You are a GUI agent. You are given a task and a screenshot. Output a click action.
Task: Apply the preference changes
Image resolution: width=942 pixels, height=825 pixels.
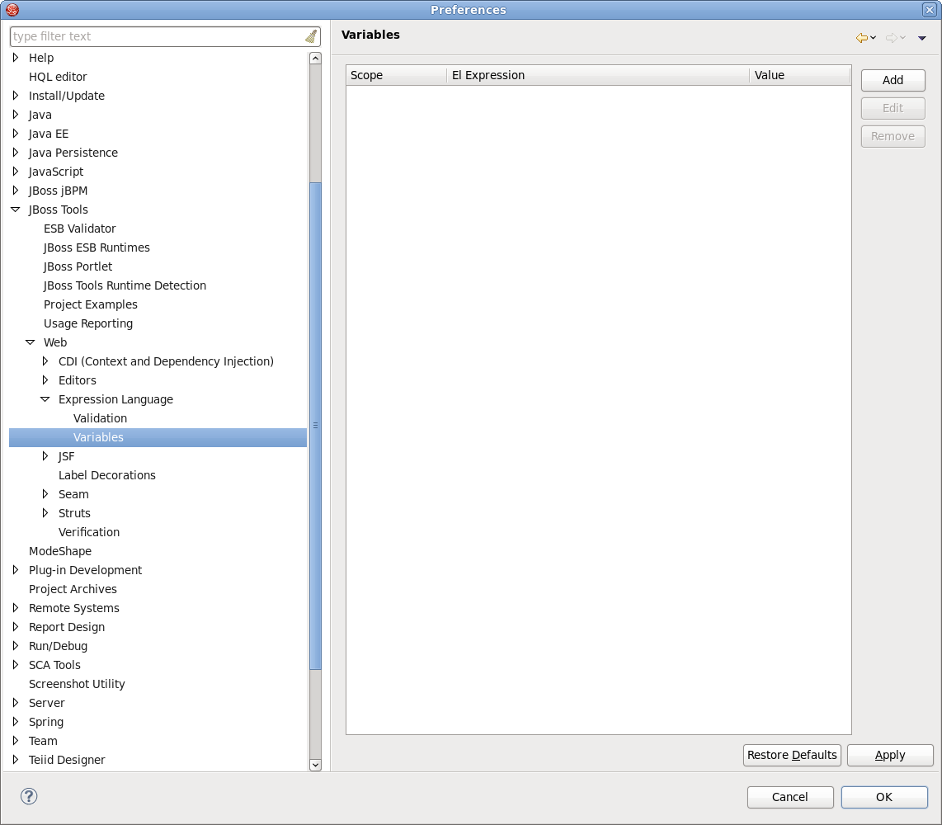click(x=890, y=755)
